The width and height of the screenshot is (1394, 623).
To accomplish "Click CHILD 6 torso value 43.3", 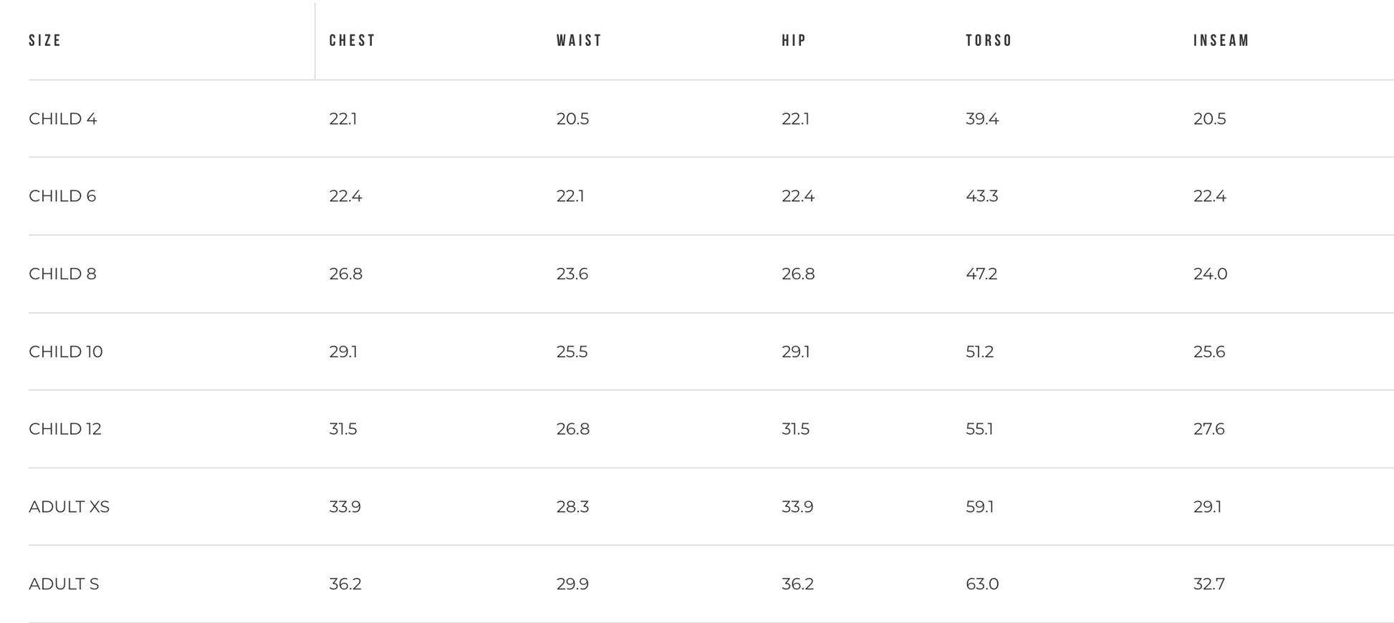I will 981,196.
